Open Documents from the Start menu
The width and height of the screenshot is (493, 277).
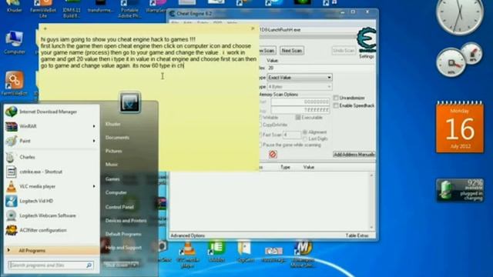coord(117,138)
